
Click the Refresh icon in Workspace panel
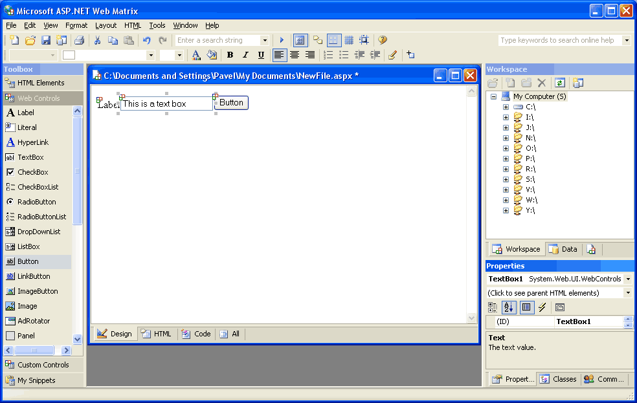559,83
